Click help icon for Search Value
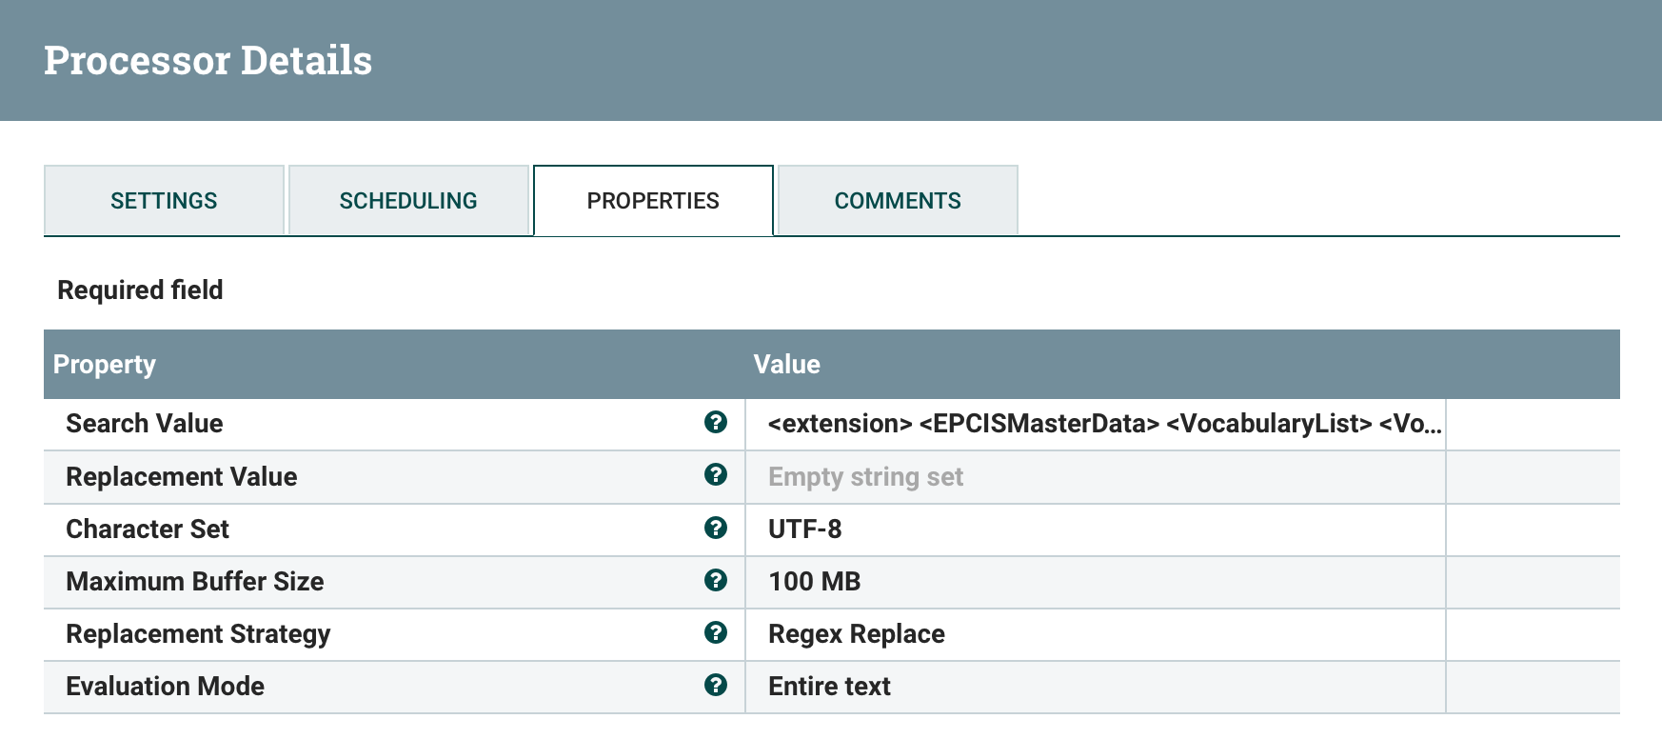 [x=716, y=423]
